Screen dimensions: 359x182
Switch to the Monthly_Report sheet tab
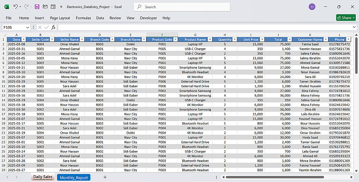tap(74, 177)
